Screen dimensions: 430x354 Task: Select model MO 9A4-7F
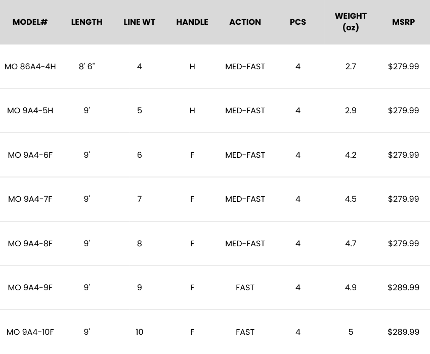click(x=30, y=199)
